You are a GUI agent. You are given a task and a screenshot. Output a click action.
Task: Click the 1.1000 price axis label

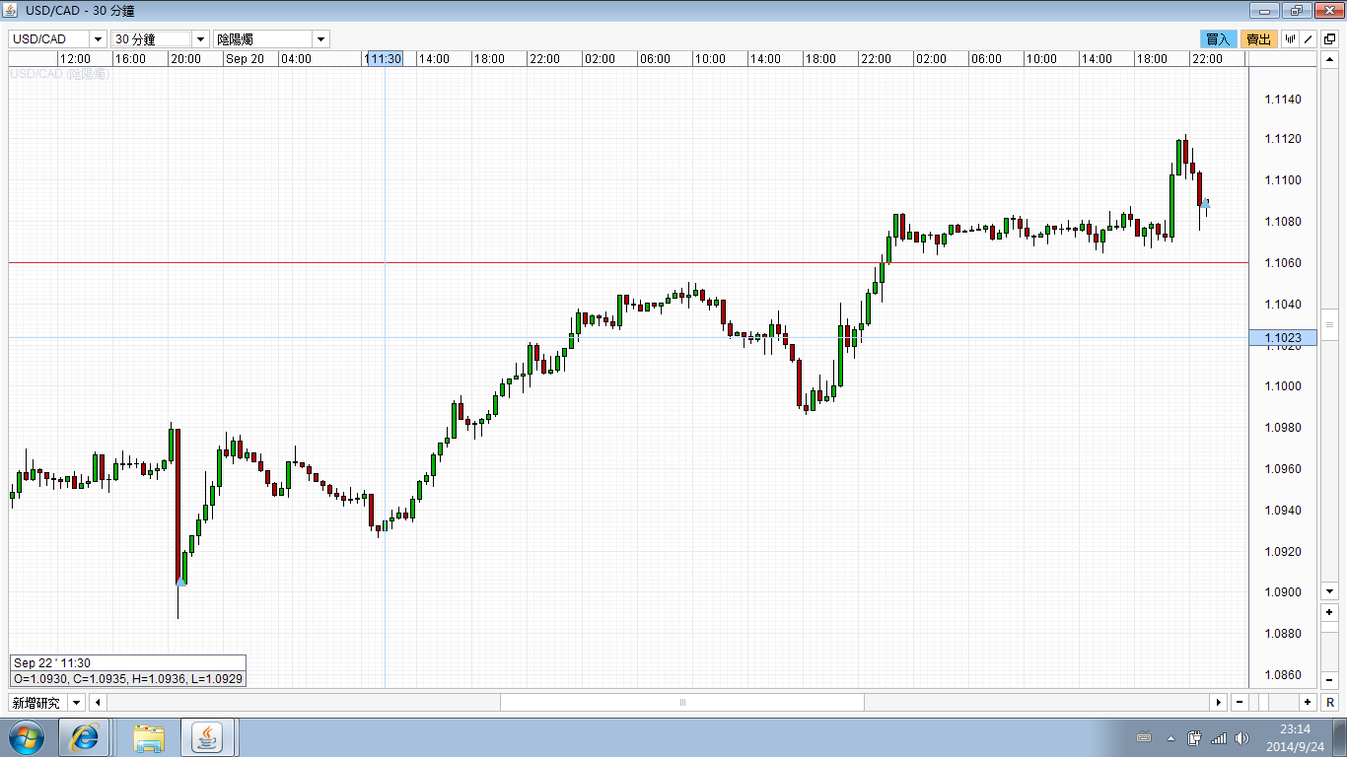pos(1283,386)
